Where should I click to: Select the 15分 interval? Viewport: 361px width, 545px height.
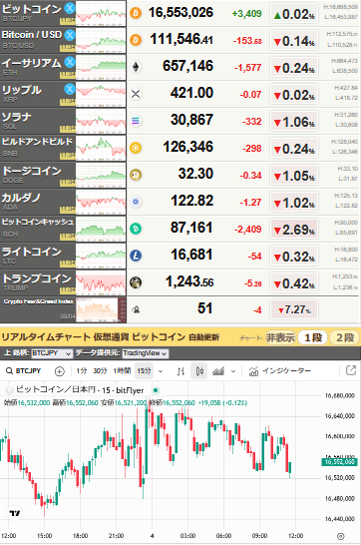pos(144,371)
